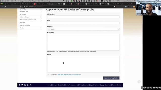Open the File menu
Screen dimensions: 161x90
8,1
